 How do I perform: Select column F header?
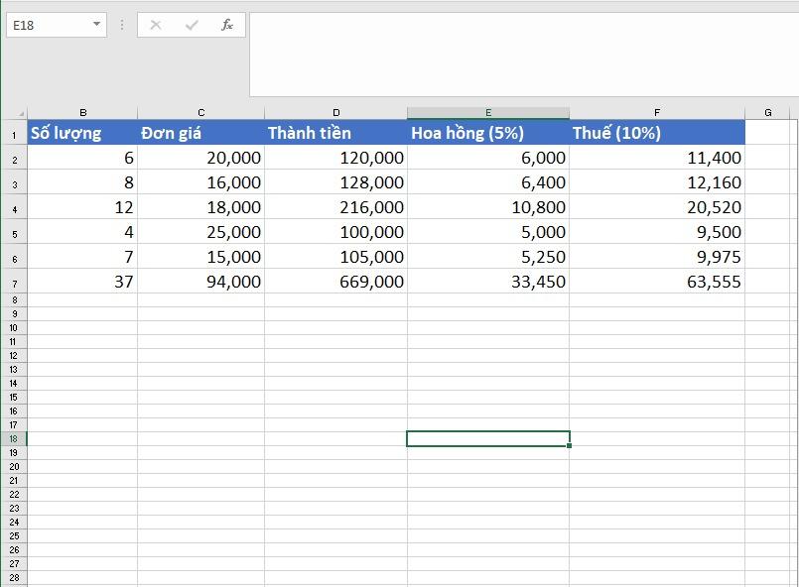[657, 111]
